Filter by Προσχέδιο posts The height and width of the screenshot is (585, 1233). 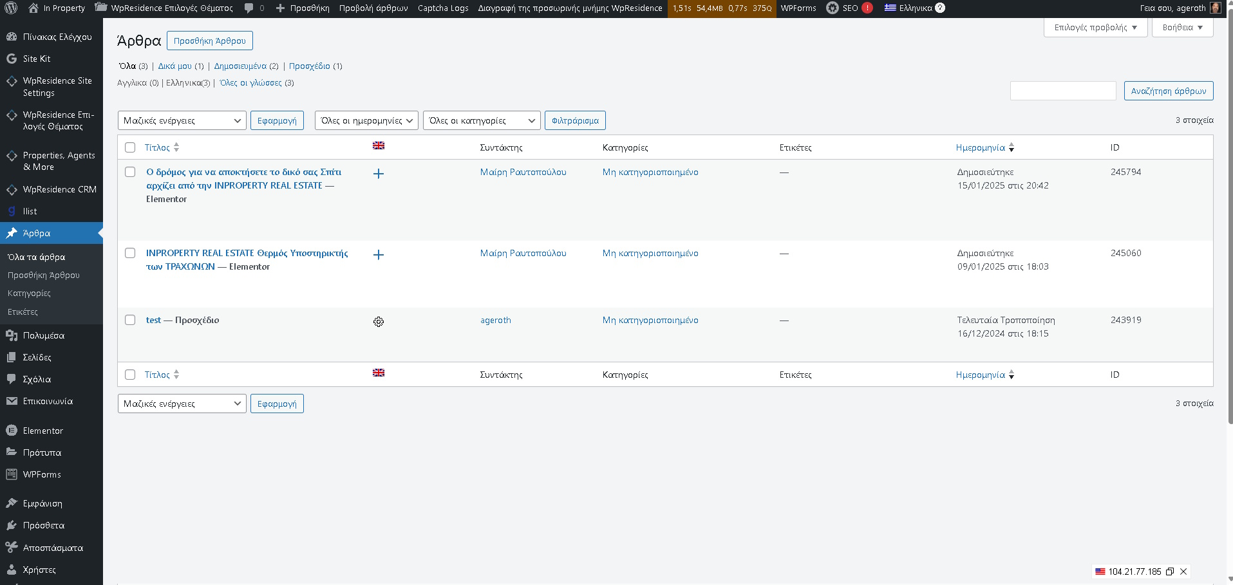coord(309,66)
